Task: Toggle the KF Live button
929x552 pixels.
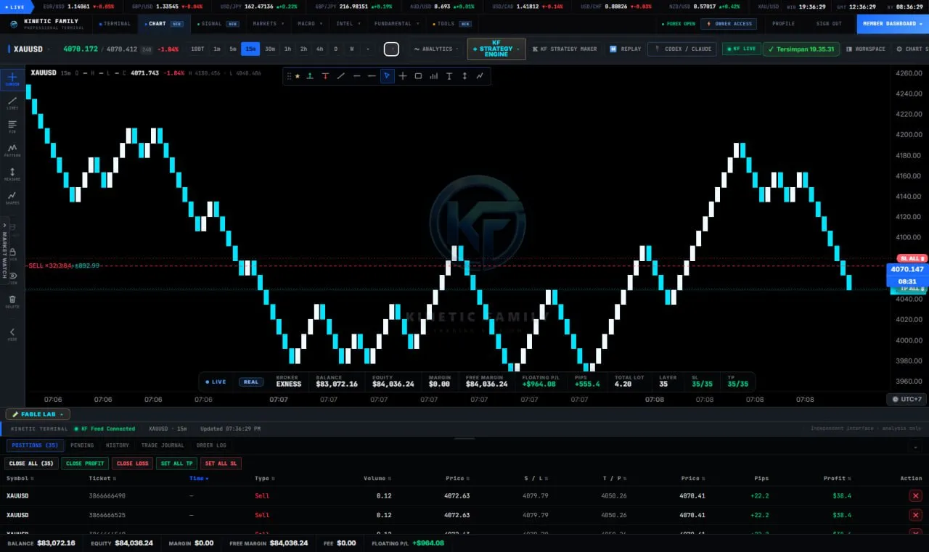Action: [740, 49]
